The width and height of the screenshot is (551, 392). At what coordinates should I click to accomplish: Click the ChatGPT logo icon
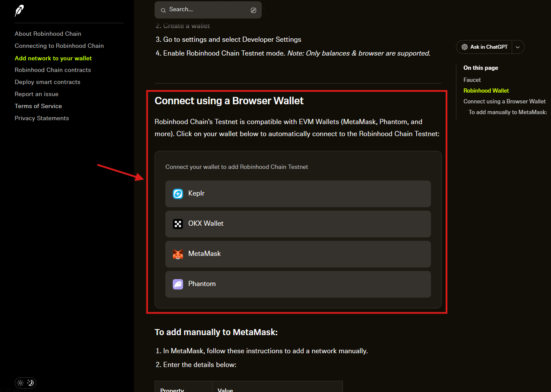pos(465,47)
